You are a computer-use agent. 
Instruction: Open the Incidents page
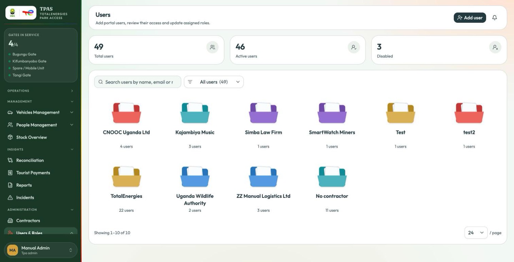(x=41, y=197)
